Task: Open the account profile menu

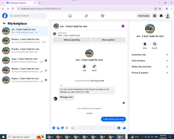Action: 168,16
